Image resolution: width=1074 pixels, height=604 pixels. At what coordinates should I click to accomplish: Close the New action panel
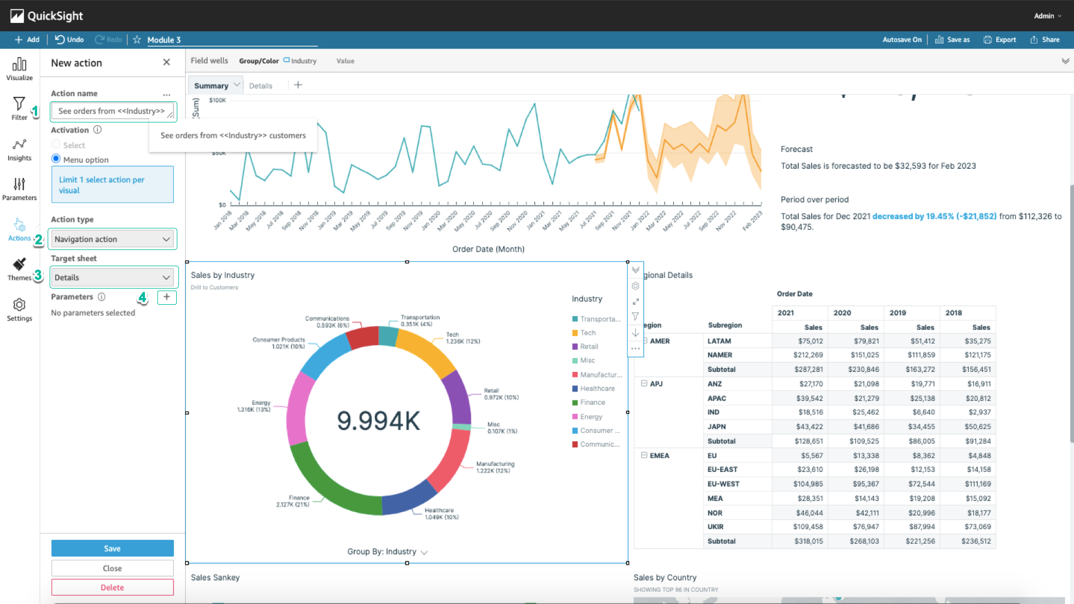(166, 63)
